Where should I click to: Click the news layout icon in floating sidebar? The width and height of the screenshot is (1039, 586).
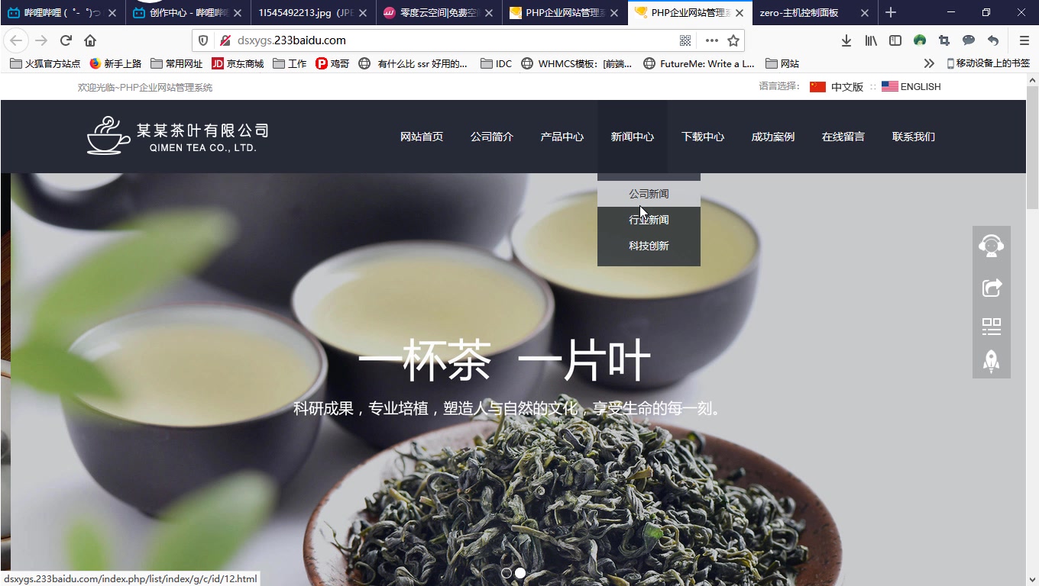(991, 326)
